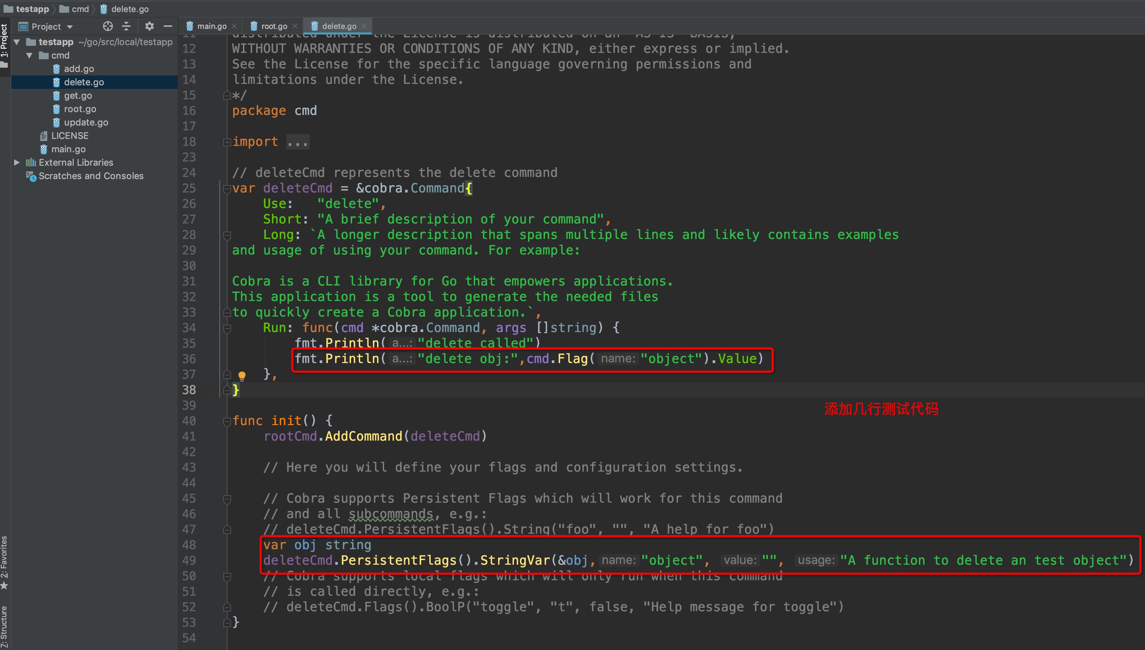Click the testapp breadcrumb in navigation bar
The image size is (1145, 650).
32,9
